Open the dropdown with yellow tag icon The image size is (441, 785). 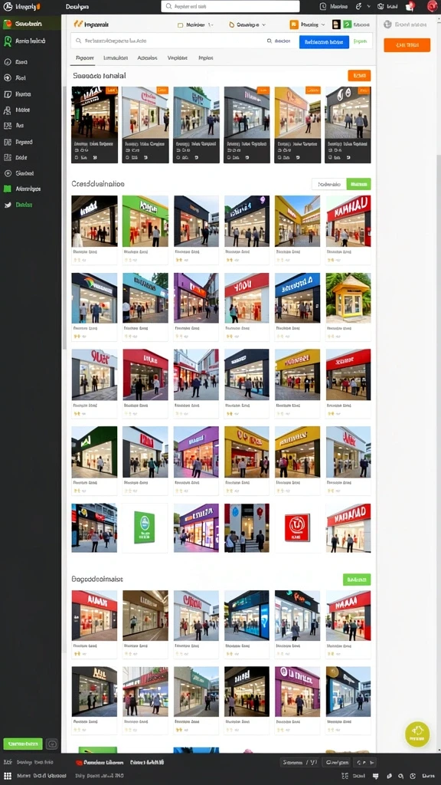pyautogui.click(x=247, y=25)
